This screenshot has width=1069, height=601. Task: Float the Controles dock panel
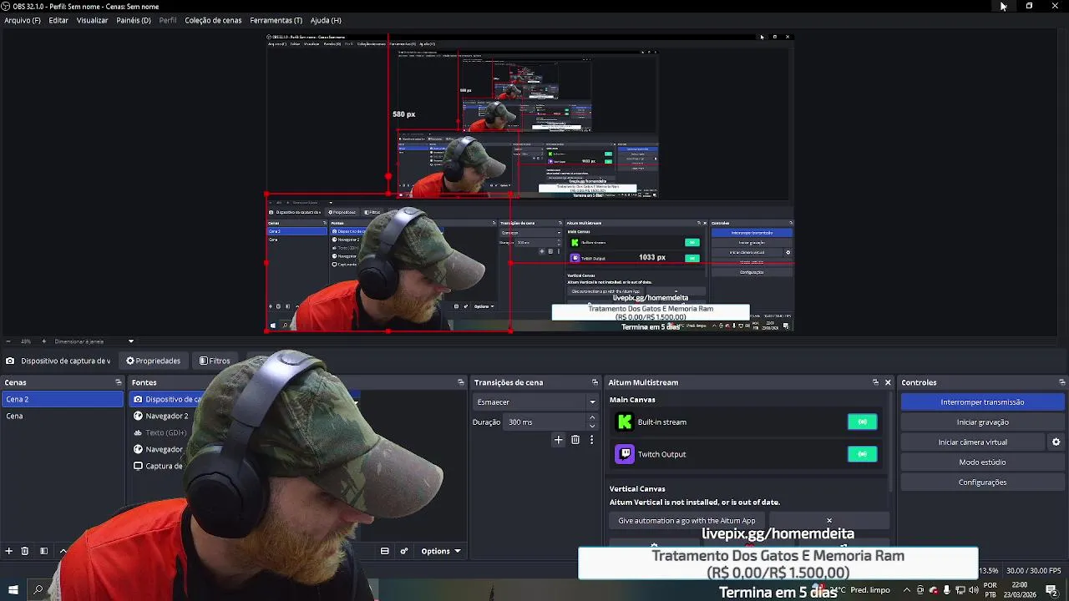coord(1061,382)
